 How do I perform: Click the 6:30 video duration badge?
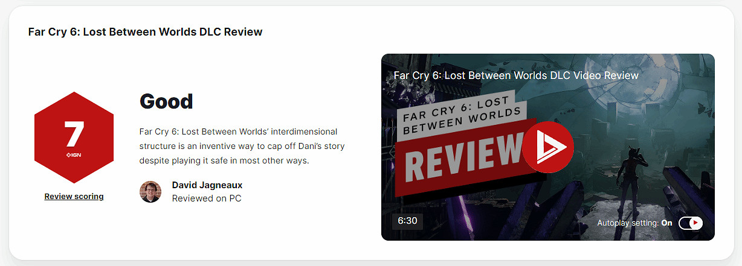[x=407, y=221]
